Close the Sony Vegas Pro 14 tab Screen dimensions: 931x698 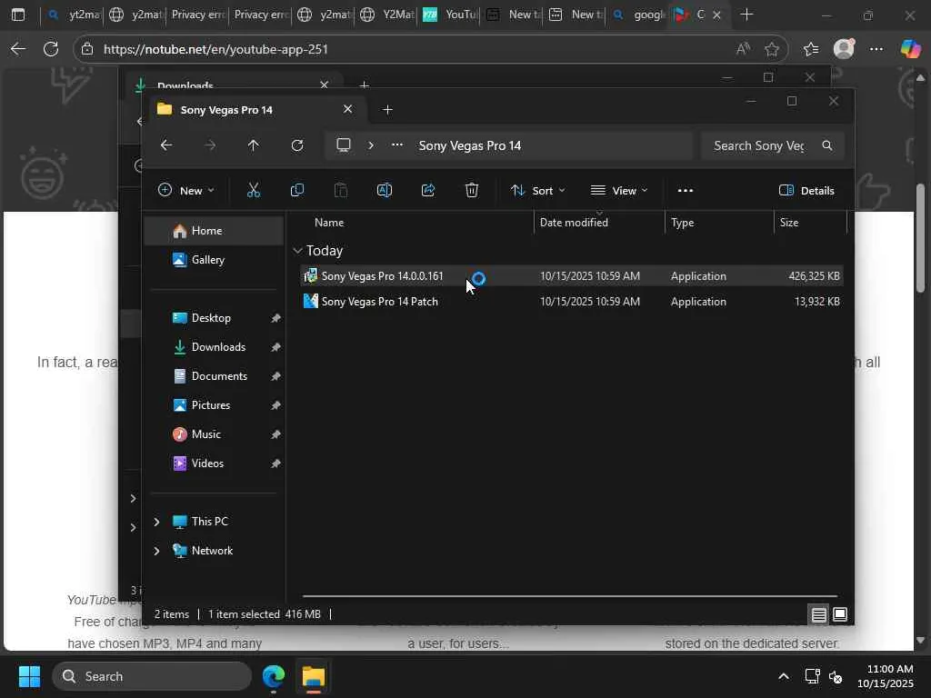(348, 109)
